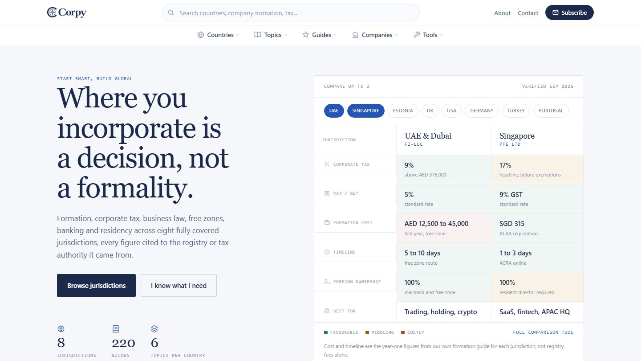641x361 pixels.
Task: Click the target icon next to Best For
Action: tap(327, 311)
